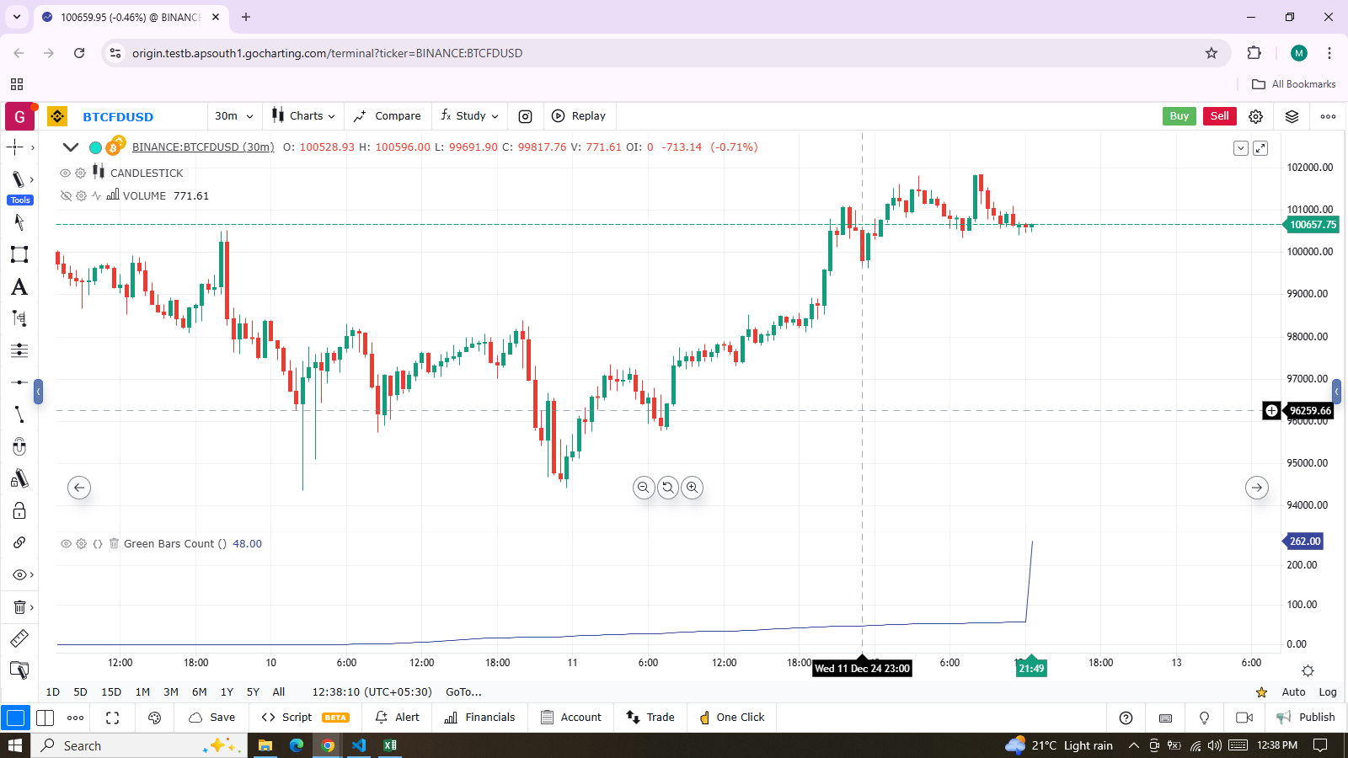Show the VOLUME study with eye icon
The height and width of the screenshot is (758, 1348).
(x=65, y=195)
